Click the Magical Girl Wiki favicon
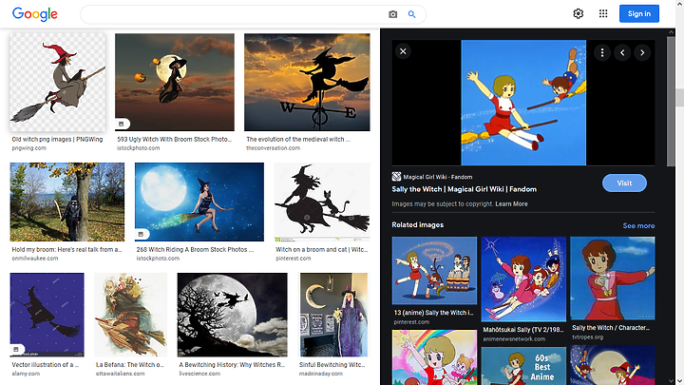This screenshot has height=385, width=684. (396, 177)
